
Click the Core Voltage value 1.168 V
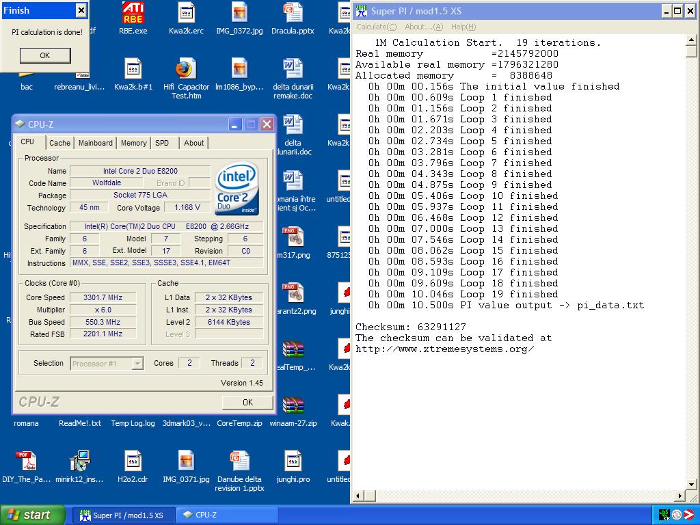coord(187,207)
